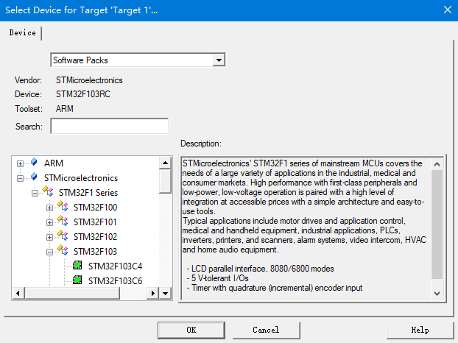This screenshot has height=343, width=458.
Task: Select the STM32F102 tree label
Action: 95,237
